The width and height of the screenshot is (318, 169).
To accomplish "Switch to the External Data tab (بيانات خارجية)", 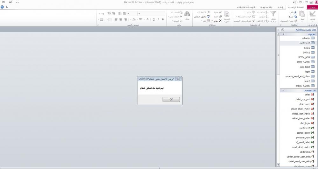I will coord(266,7).
